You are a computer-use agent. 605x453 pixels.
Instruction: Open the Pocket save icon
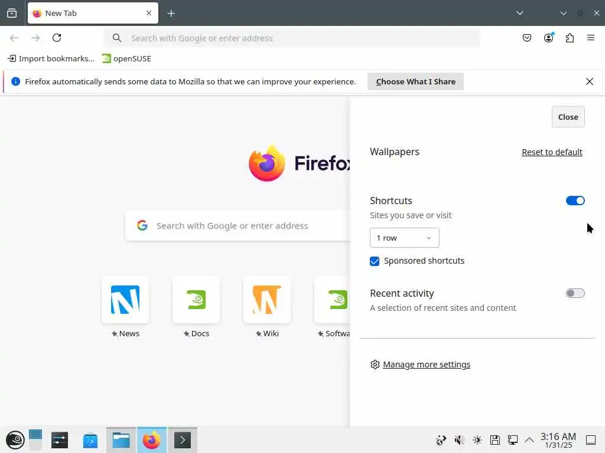(526, 38)
